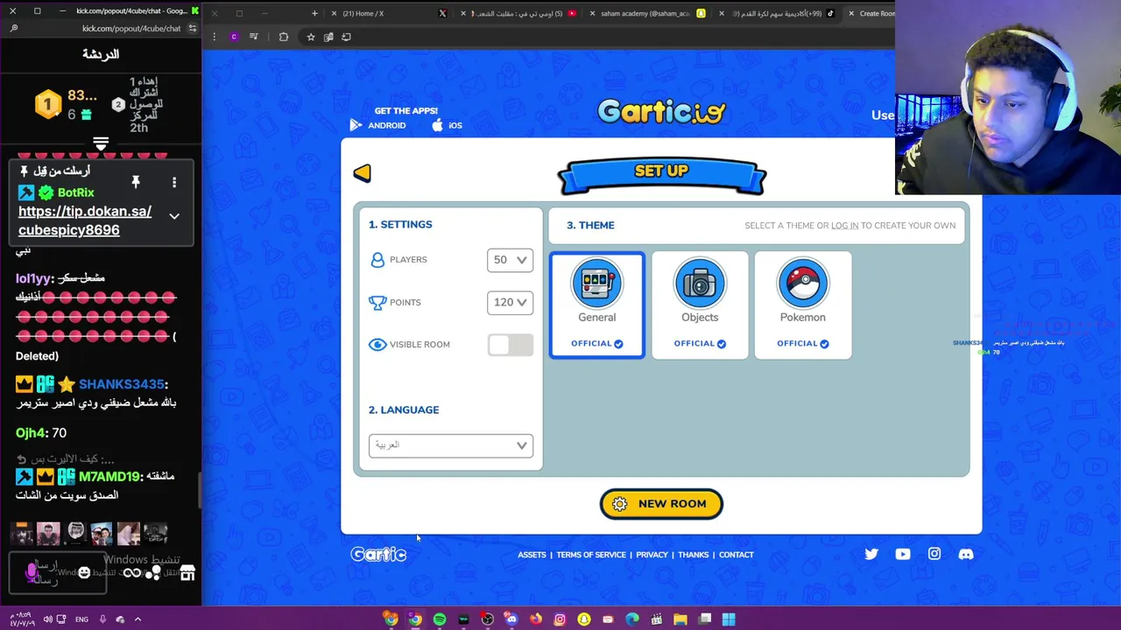Toggle the Visible Room switch
This screenshot has width=1121, height=630.
click(510, 345)
